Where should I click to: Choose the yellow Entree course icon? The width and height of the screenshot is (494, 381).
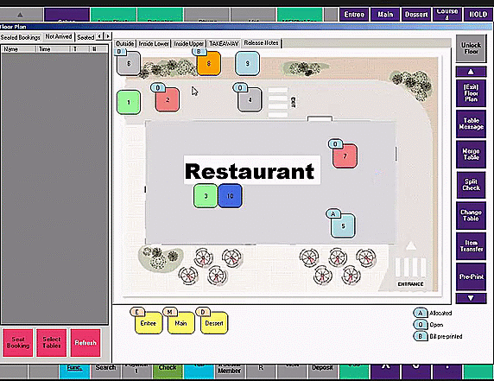149,323
